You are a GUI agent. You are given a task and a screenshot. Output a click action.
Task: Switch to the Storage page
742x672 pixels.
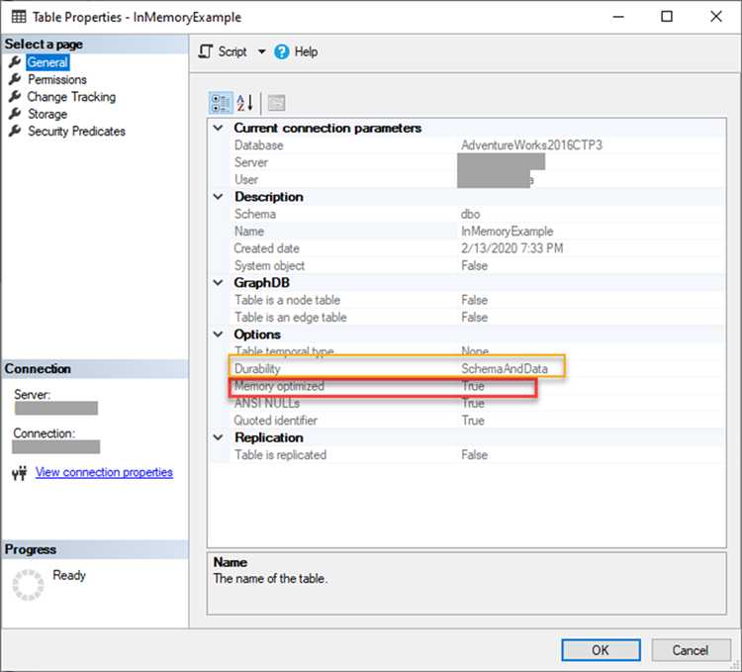pyautogui.click(x=47, y=114)
